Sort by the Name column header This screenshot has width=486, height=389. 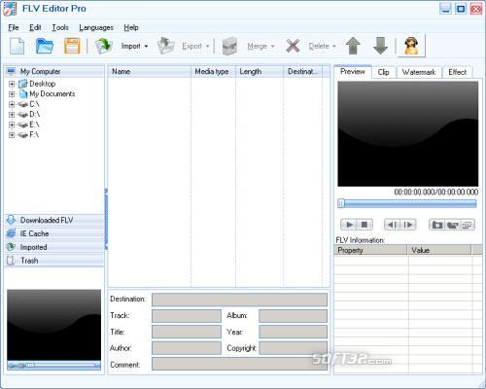point(150,71)
